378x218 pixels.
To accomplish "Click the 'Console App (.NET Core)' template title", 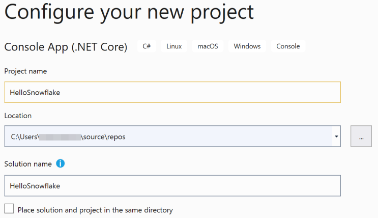I will 66,47.
